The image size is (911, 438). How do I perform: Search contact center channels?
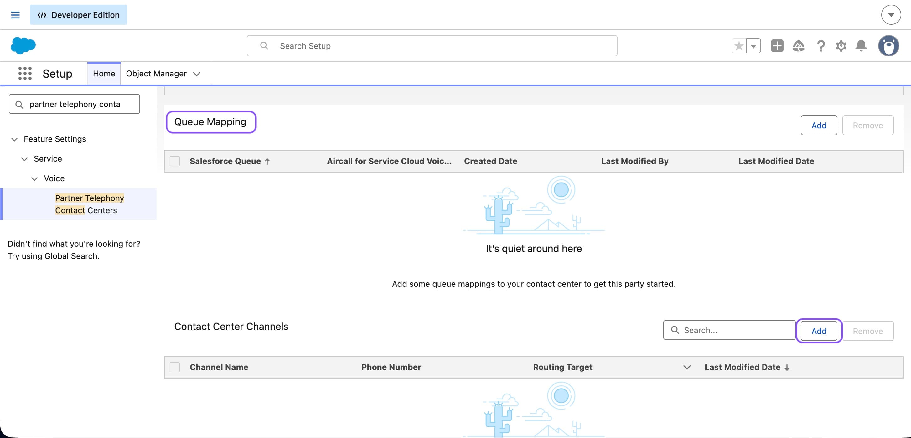pos(729,330)
